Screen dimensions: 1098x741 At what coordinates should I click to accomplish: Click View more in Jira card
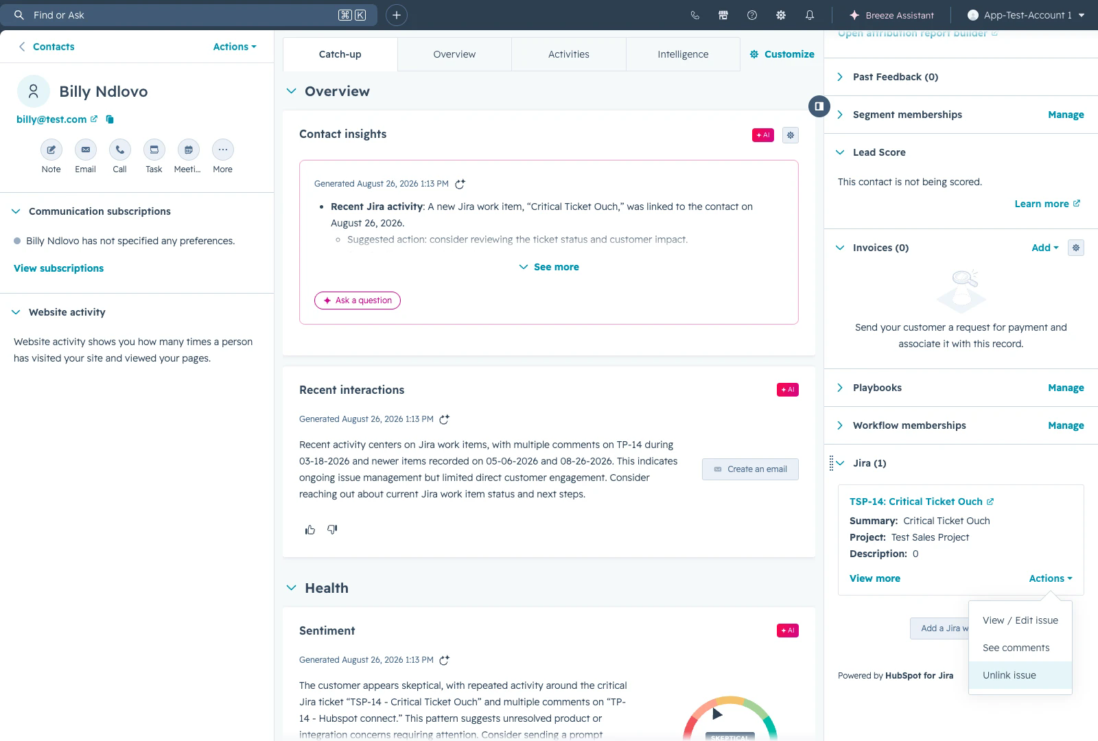point(875,578)
